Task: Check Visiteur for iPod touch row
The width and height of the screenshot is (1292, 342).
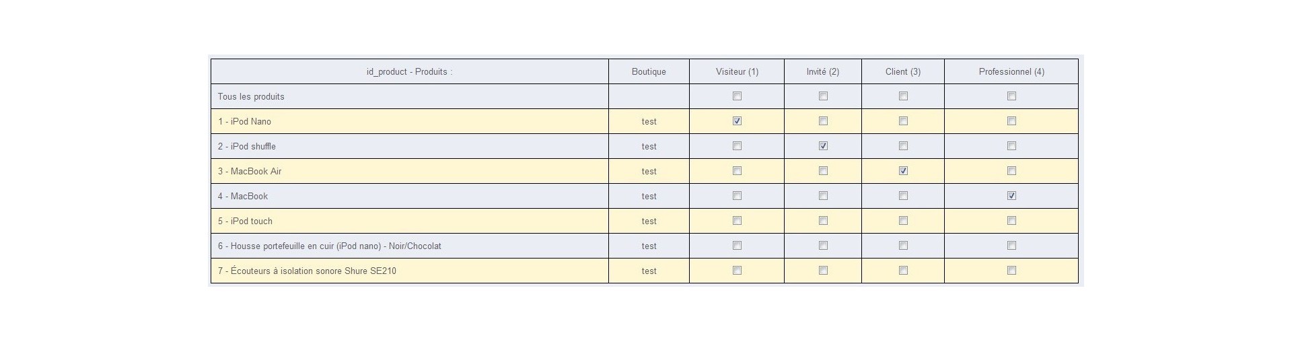Action: (x=737, y=221)
